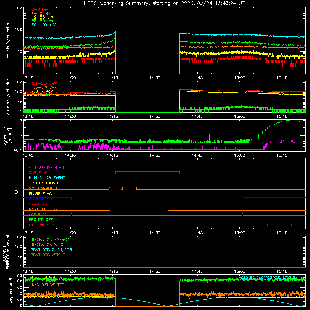
Task: Select the ATTENUATOR_STATE flag label
Action: tap(47, 167)
